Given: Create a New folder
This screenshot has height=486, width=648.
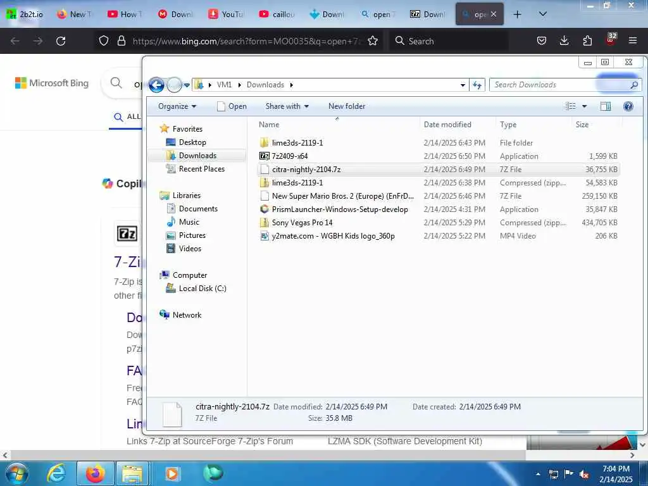Looking at the screenshot, I should coord(347,106).
